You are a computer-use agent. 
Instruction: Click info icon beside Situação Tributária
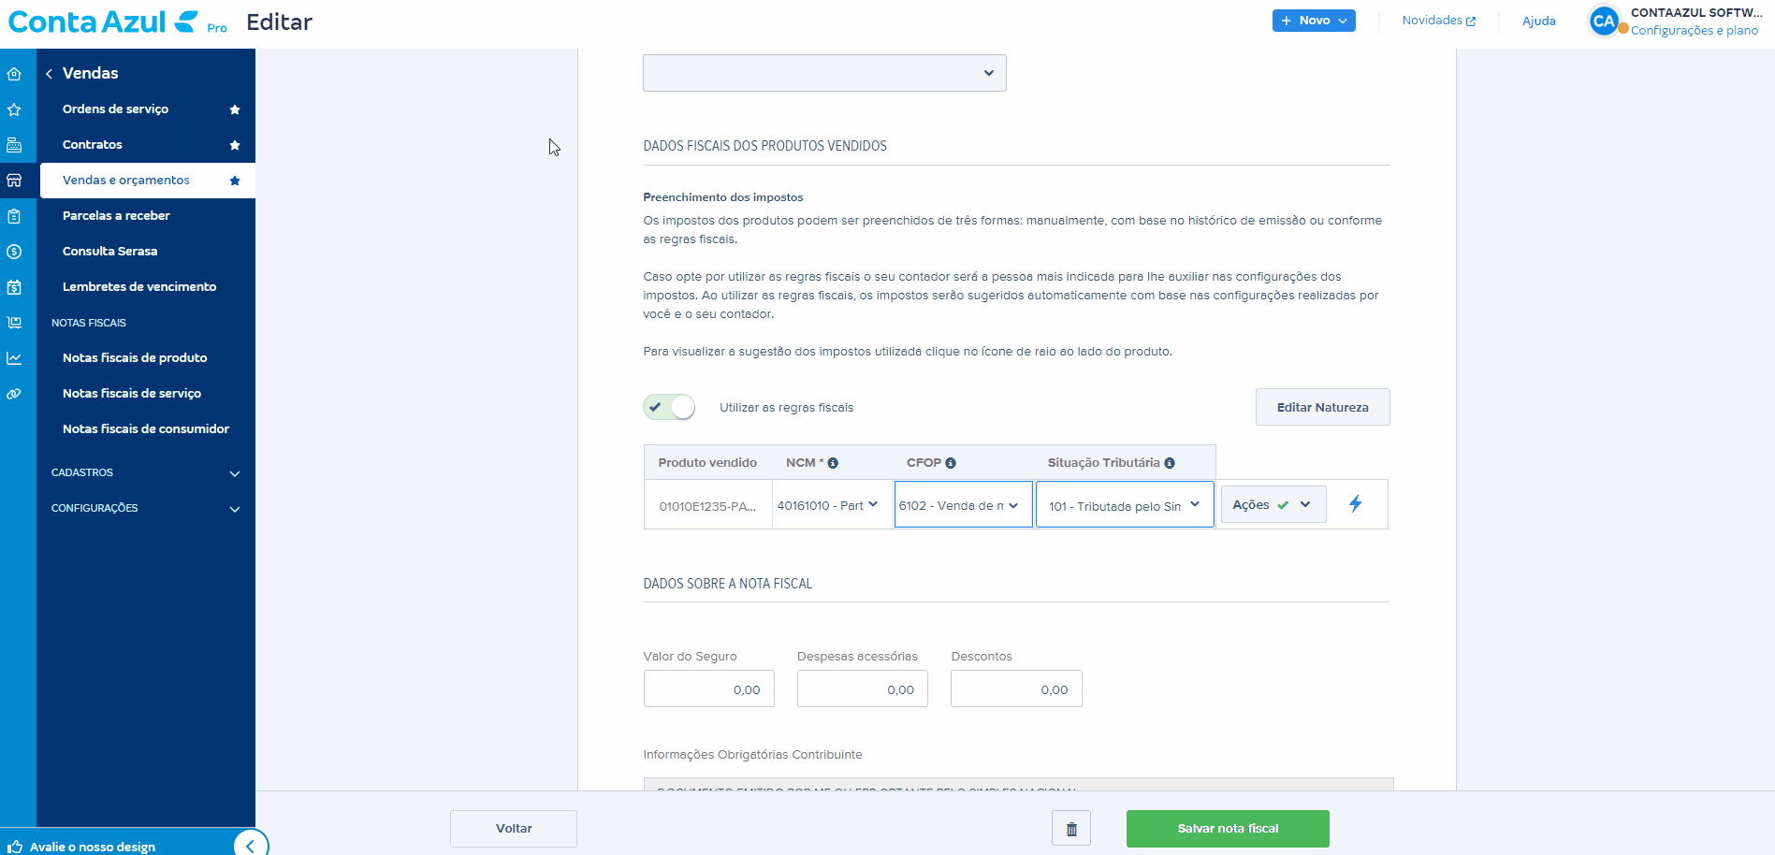point(1170,463)
